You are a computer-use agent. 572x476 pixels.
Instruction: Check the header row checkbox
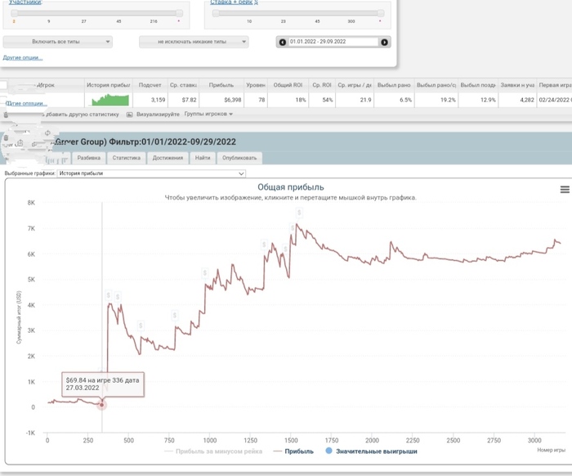pos(3,85)
